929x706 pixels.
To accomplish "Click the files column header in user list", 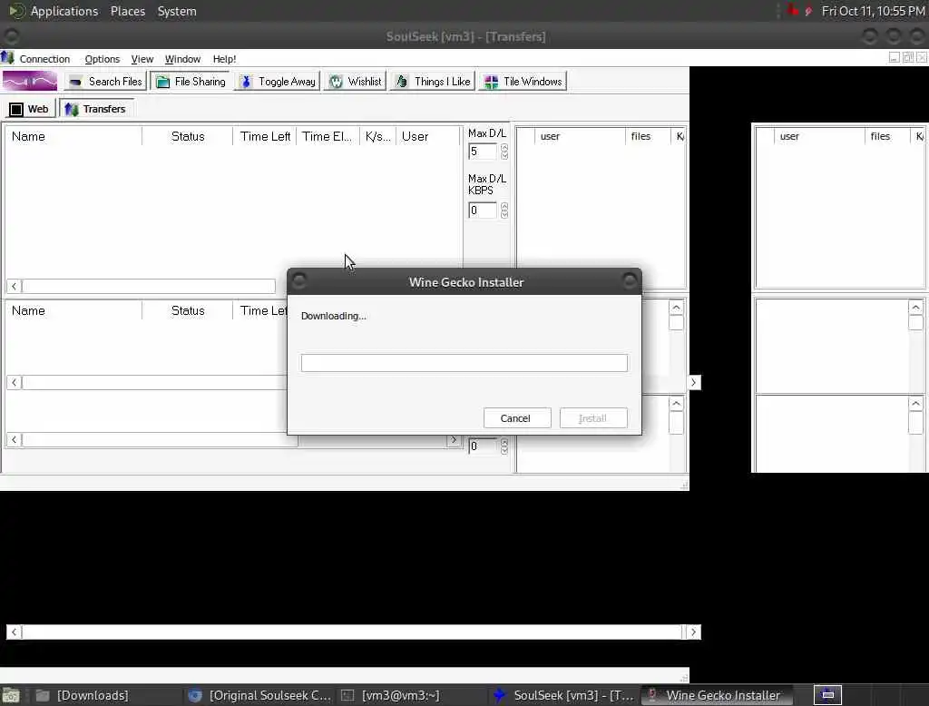I will pos(648,136).
